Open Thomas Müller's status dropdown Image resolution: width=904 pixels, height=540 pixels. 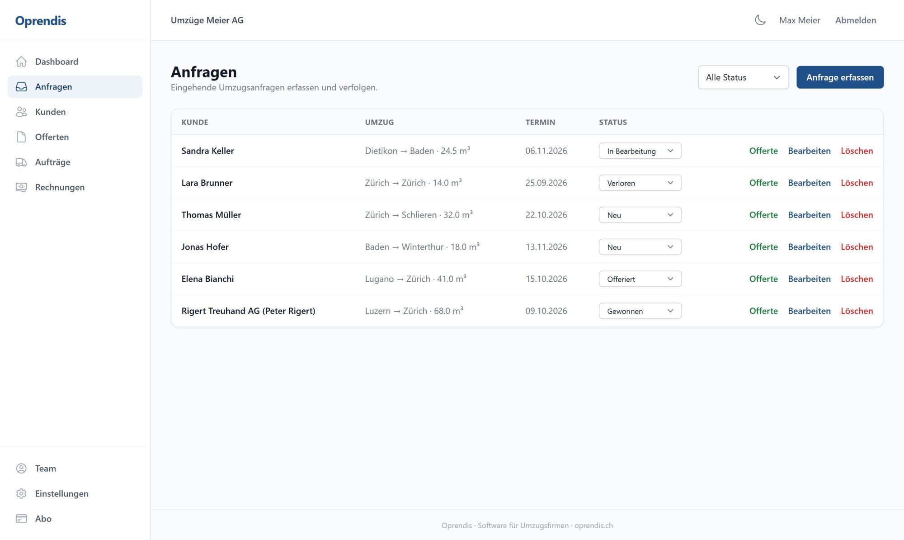(x=640, y=215)
